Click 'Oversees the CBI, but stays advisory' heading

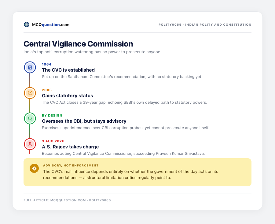tap(84, 121)
